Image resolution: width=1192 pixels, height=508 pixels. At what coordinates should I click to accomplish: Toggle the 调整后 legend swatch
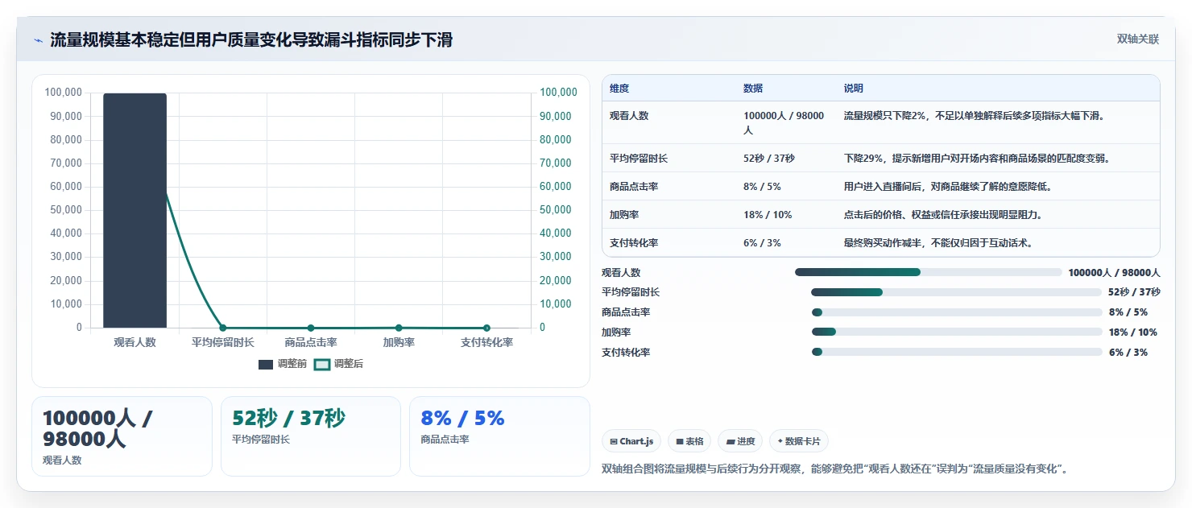click(x=322, y=365)
